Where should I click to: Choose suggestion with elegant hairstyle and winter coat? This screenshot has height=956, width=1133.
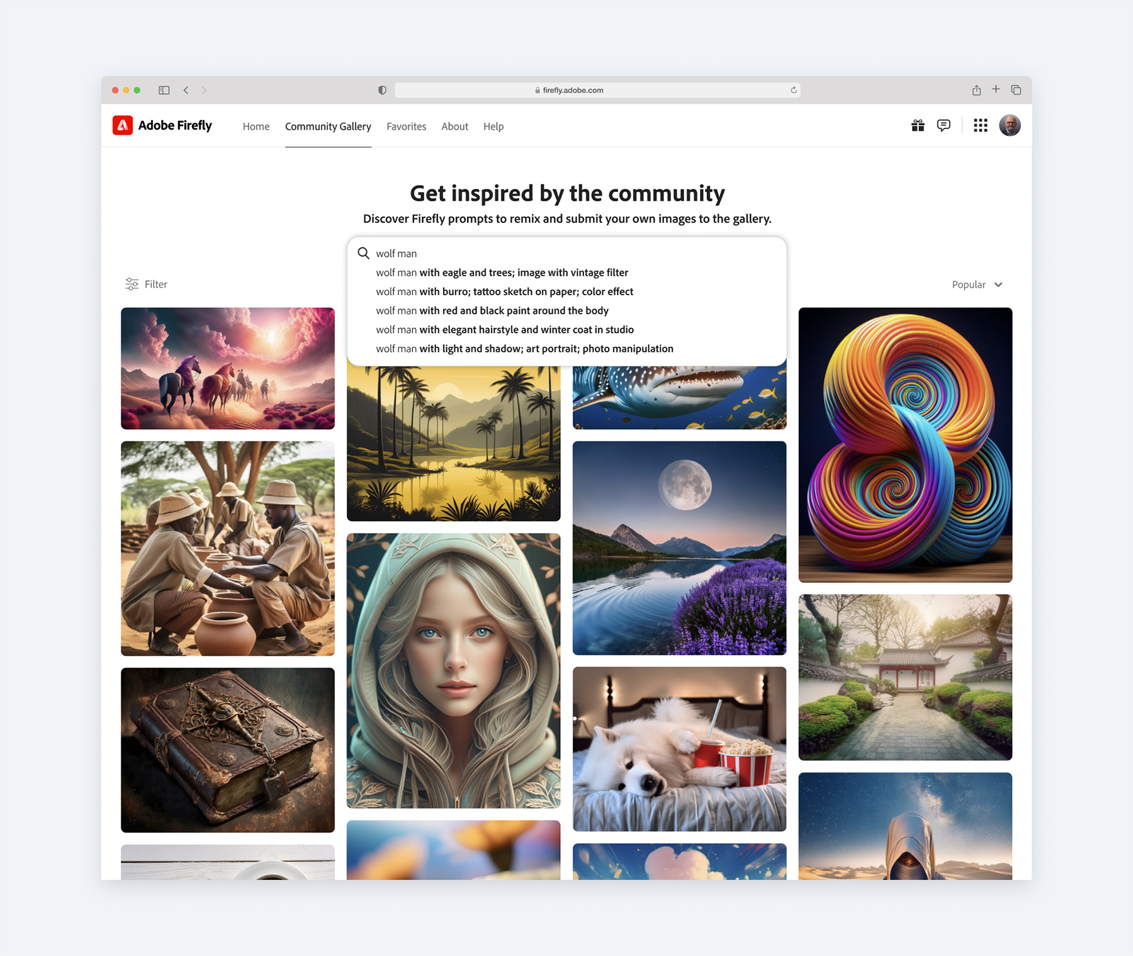click(x=504, y=330)
